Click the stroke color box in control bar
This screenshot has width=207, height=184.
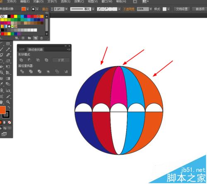pyautogui.click(x=33, y=9)
